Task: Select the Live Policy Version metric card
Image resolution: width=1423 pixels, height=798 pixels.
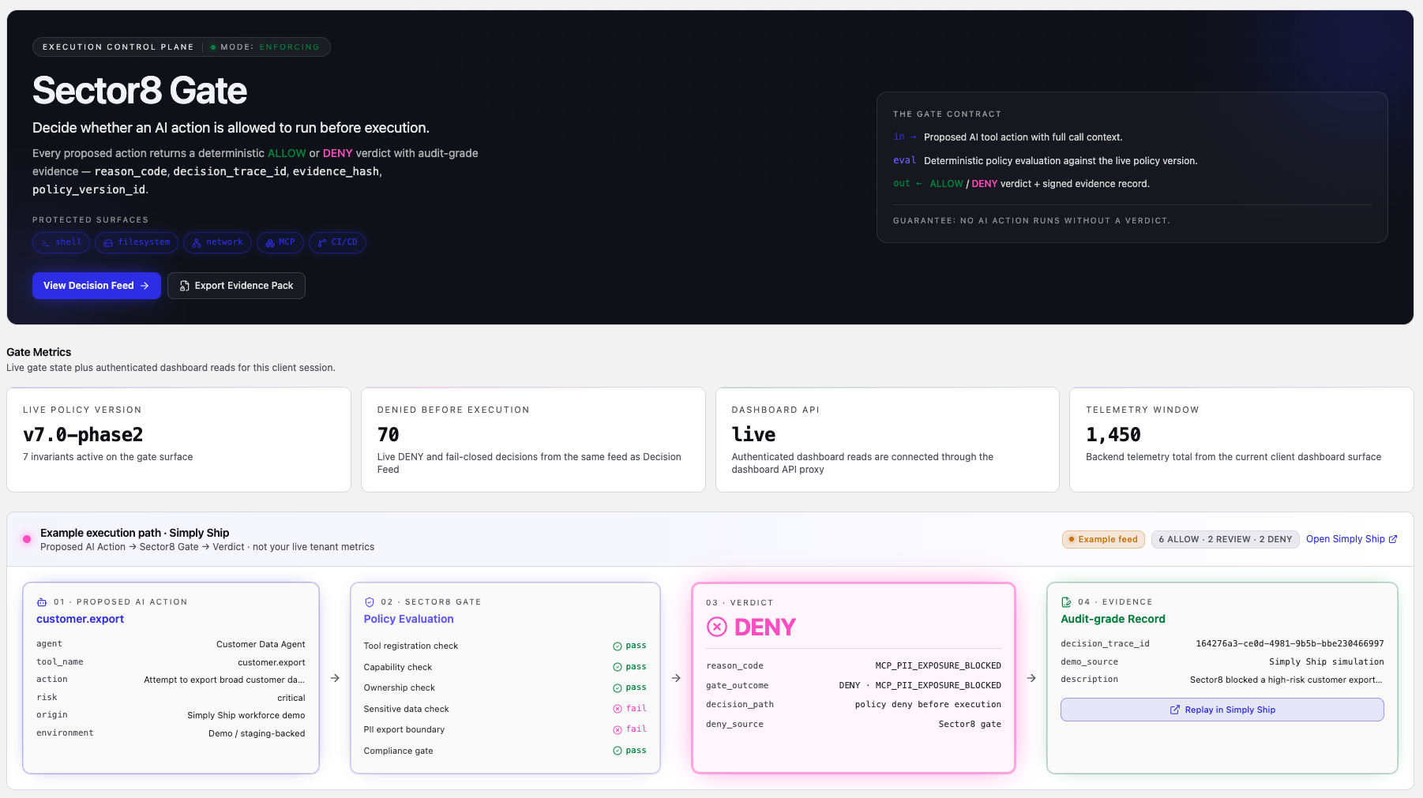Action: click(178, 440)
